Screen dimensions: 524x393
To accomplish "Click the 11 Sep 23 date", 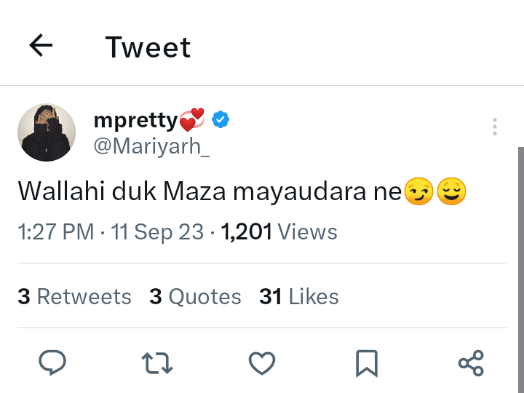I will 157,232.
